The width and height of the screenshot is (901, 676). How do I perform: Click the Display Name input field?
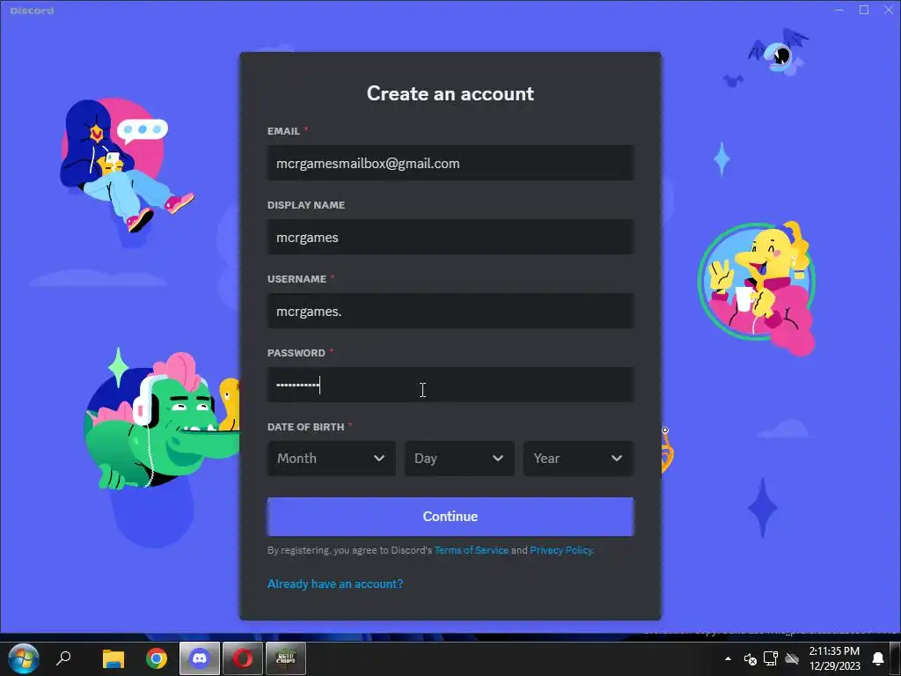click(450, 238)
